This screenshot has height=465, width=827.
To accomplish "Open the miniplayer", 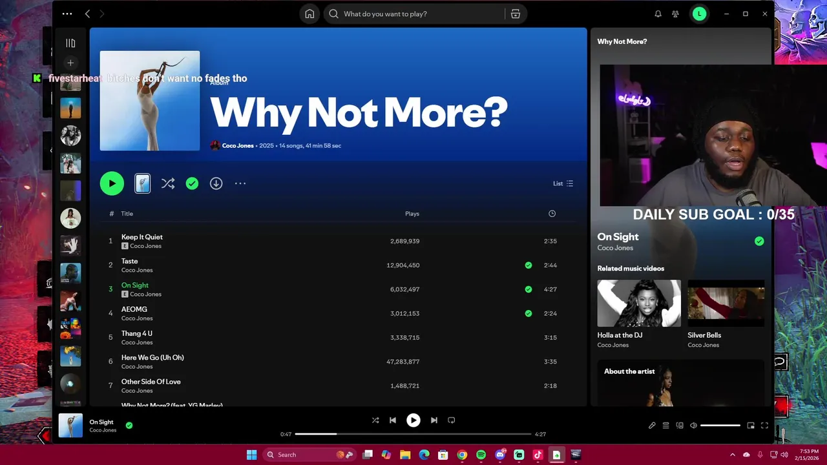I will click(751, 426).
